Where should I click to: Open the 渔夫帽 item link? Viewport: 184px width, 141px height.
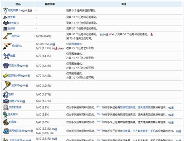pyautogui.click(x=12, y=17)
